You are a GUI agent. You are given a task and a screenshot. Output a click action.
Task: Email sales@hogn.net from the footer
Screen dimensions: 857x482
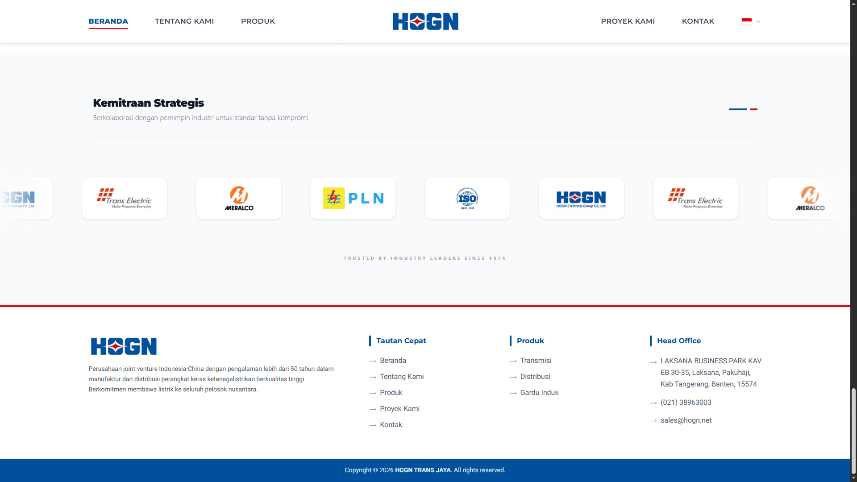coord(686,420)
